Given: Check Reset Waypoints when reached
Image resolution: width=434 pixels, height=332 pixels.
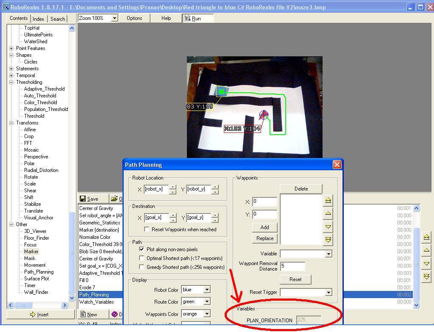Looking at the screenshot, I should point(147,230).
